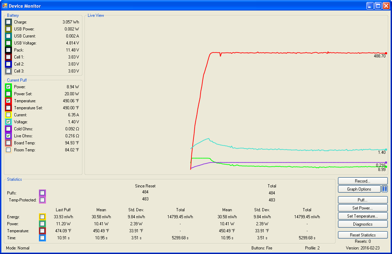
Task: Click the Device Monitor app icon in title bar
Action: point(5,6)
